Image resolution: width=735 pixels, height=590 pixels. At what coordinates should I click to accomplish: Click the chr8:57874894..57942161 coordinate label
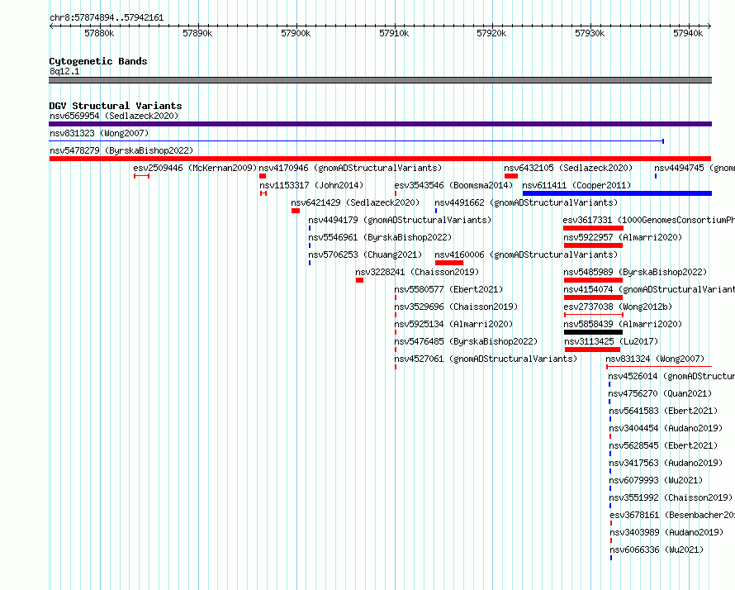click(x=107, y=18)
